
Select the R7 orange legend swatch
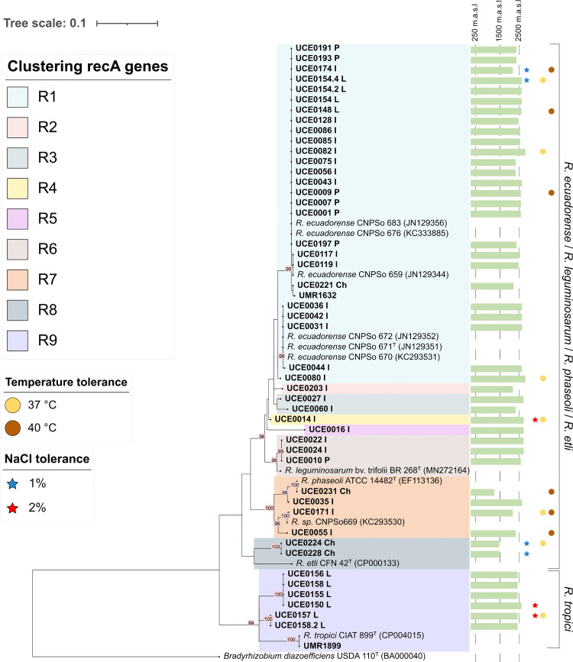coord(18,280)
